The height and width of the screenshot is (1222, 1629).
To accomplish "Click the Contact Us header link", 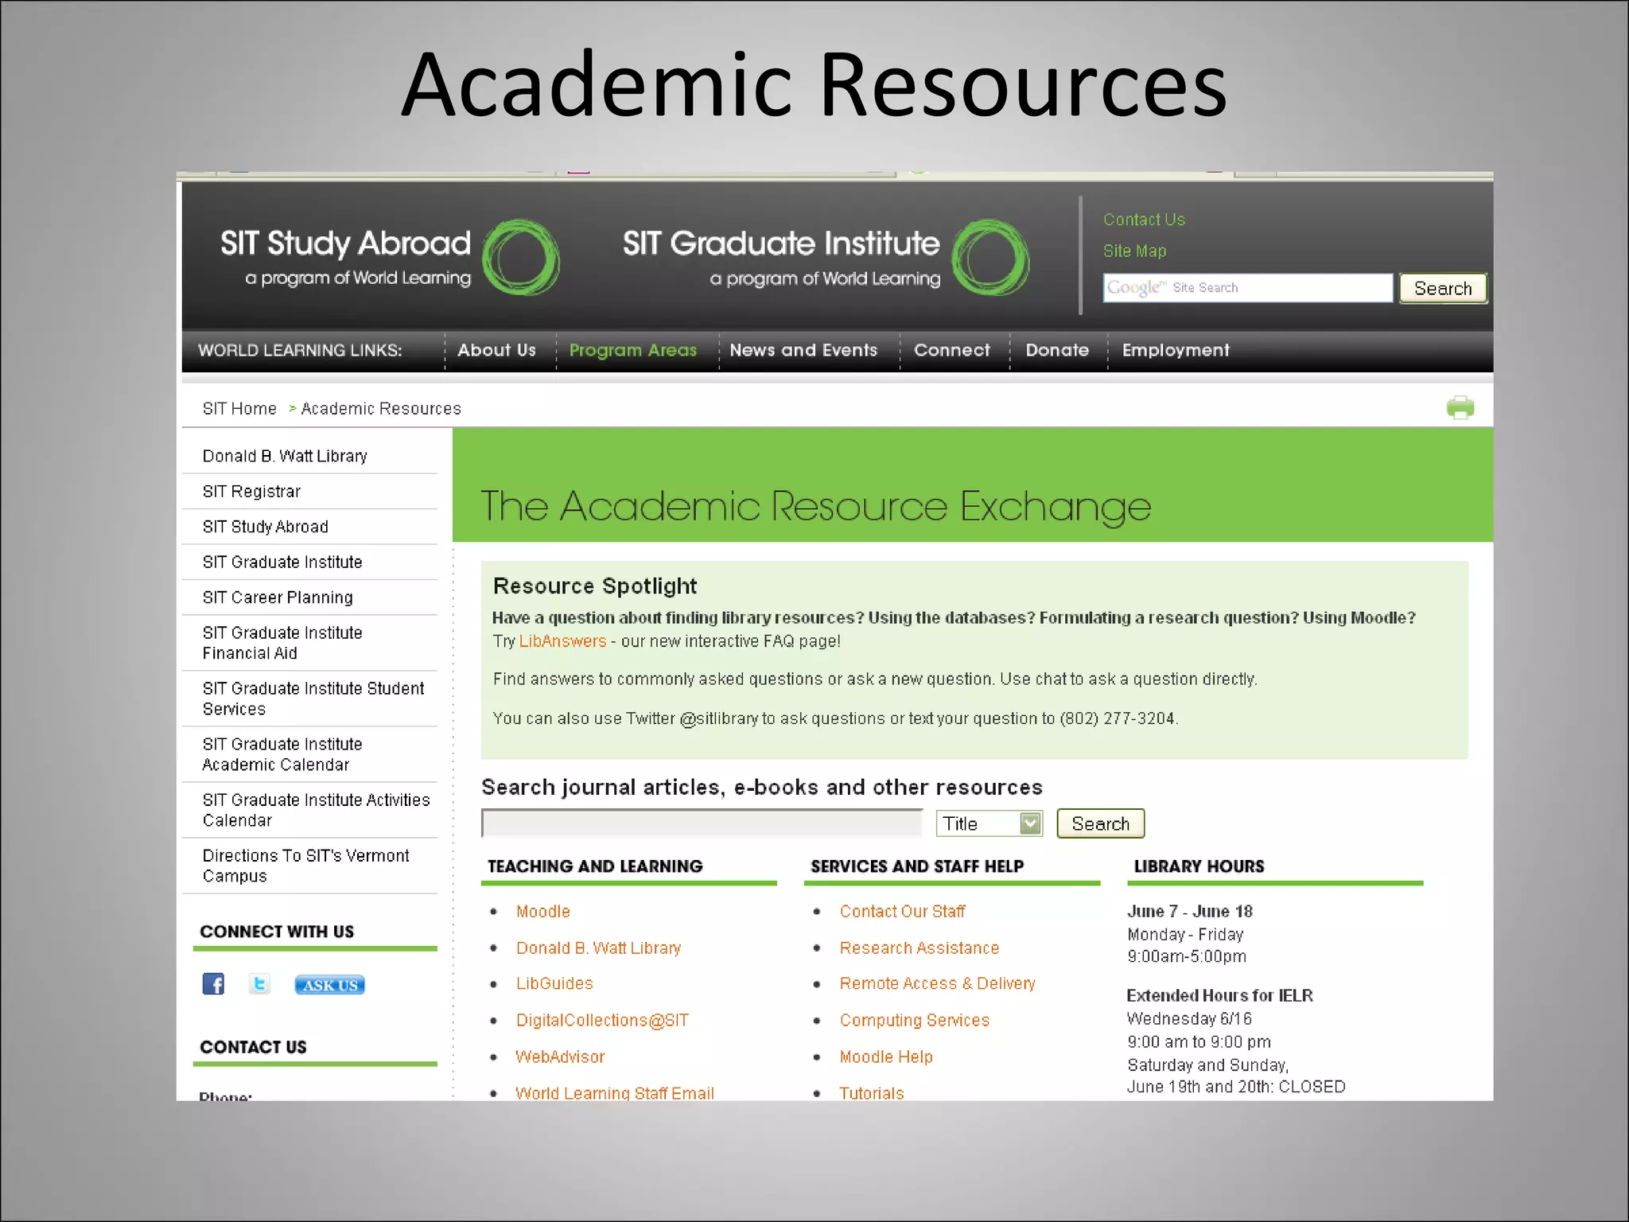I will pos(1143,220).
